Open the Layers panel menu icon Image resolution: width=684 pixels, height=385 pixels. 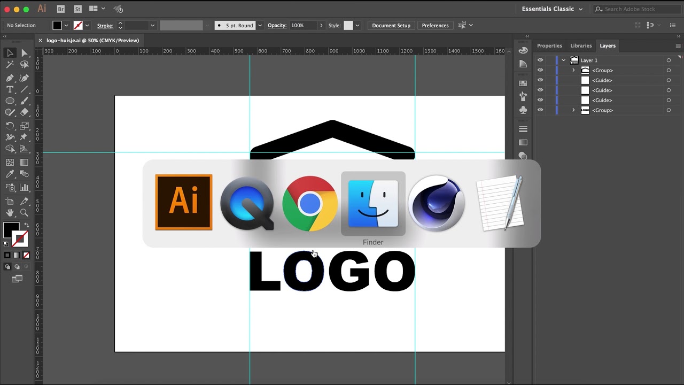679,46
